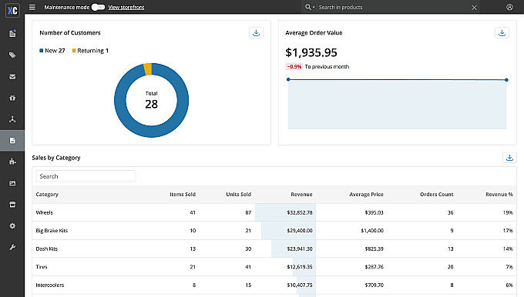Open the envelope messages sidebar icon
This screenshot has width=524, height=297.
click(x=12, y=77)
